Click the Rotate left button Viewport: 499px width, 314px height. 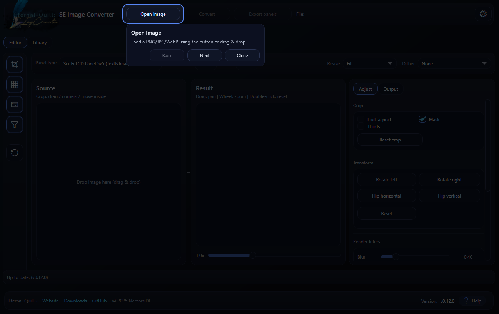tap(387, 180)
